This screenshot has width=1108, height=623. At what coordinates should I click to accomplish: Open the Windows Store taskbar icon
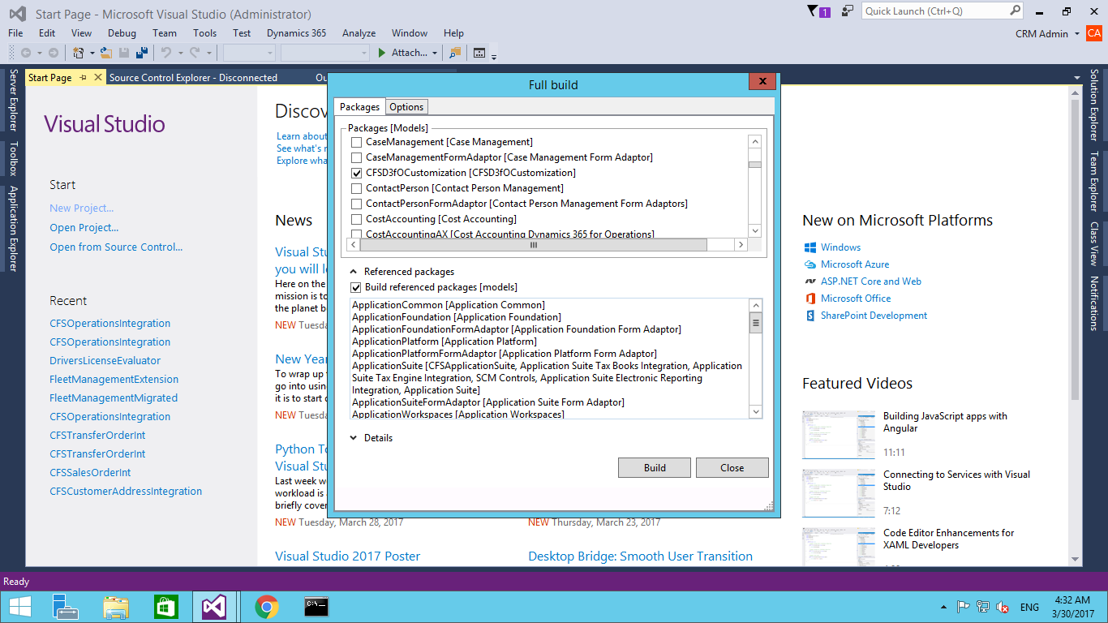coord(165,607)
